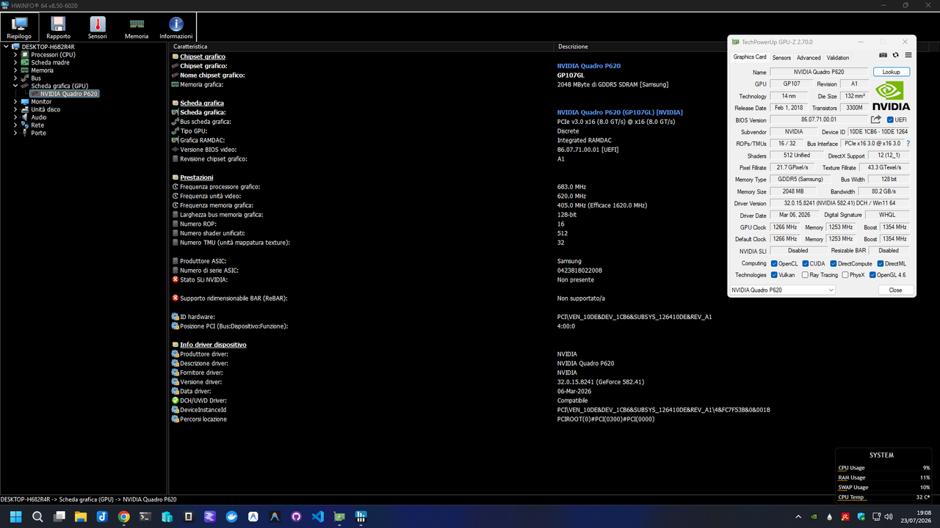Open Visual Studio Code from the taskbar
940x528 pixels.
point(317,516)
